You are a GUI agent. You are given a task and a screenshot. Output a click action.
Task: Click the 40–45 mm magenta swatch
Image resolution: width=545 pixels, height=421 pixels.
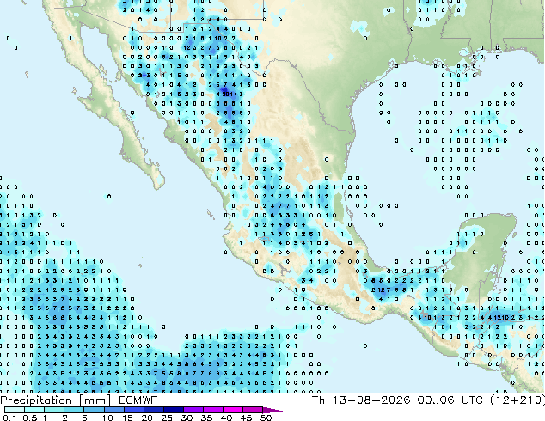coord(233,410)
